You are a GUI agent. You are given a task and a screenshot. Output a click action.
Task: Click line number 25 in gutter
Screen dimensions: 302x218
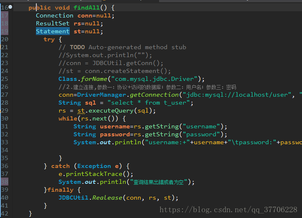(x=5, y=79)
